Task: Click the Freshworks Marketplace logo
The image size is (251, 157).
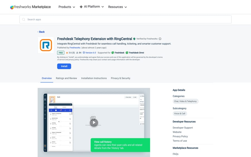Action: point(30,7)
